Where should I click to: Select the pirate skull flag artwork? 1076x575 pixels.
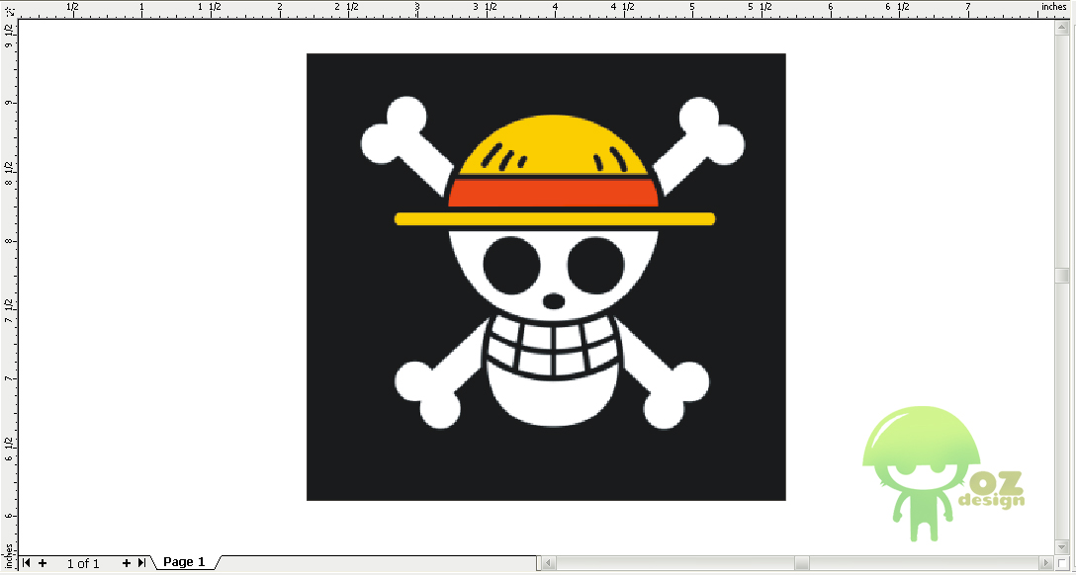546,277
